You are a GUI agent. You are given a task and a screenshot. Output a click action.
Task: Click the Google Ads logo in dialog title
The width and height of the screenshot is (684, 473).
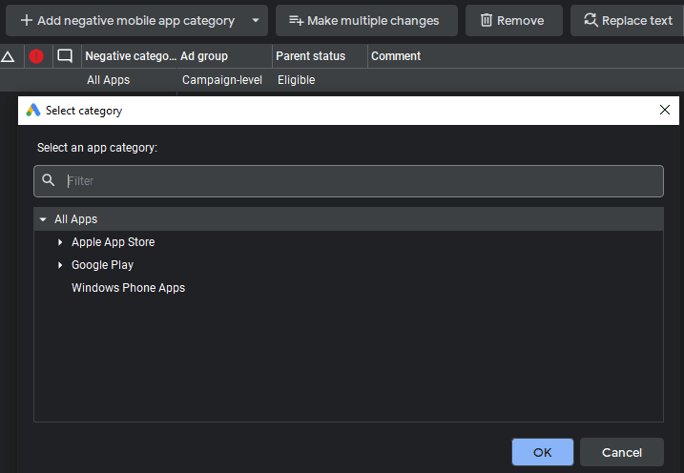coord(33,111)
